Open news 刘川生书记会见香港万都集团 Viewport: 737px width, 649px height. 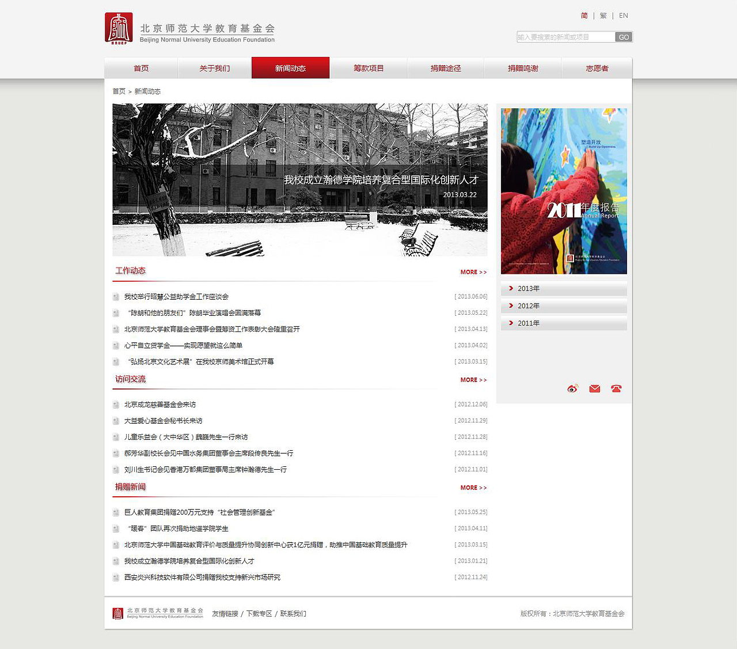tap(206, 470)
